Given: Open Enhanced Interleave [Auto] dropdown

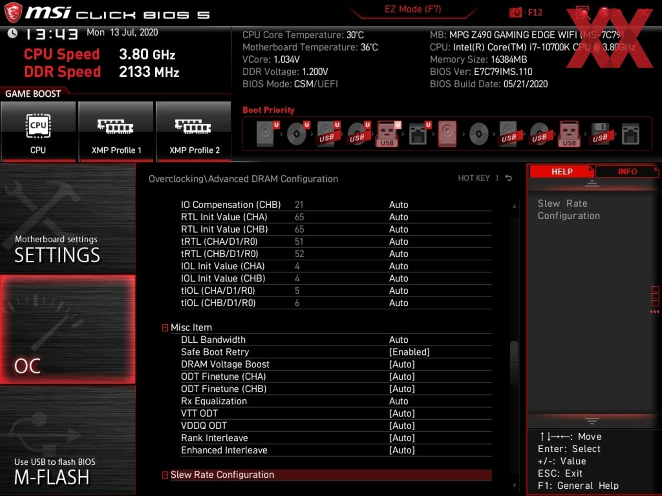Looking at the screenshot, I should [402, 450].
